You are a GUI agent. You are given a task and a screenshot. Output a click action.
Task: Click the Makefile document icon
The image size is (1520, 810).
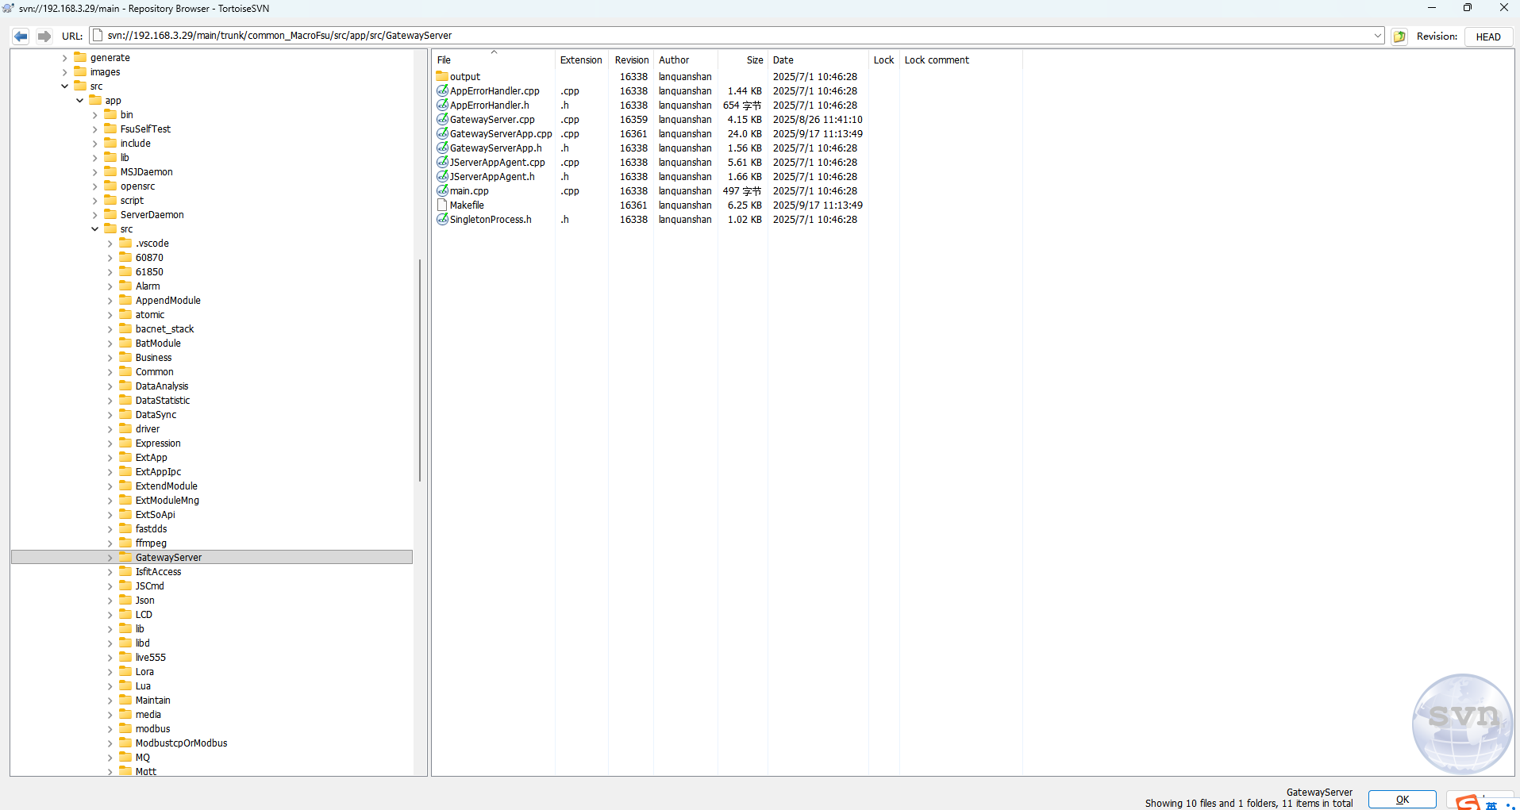442,205
